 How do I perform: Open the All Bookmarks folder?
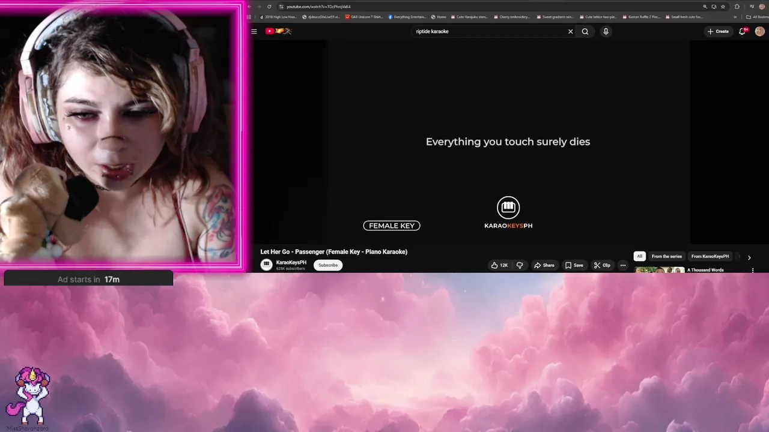[756, 17]
